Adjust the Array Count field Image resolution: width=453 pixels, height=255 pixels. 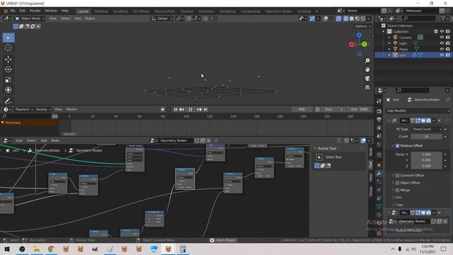pos(426,137)
